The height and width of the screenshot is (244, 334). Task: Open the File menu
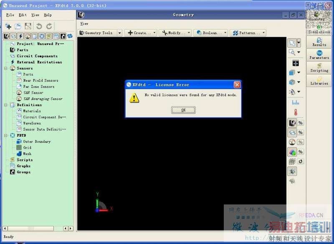[x=10, y=15]
